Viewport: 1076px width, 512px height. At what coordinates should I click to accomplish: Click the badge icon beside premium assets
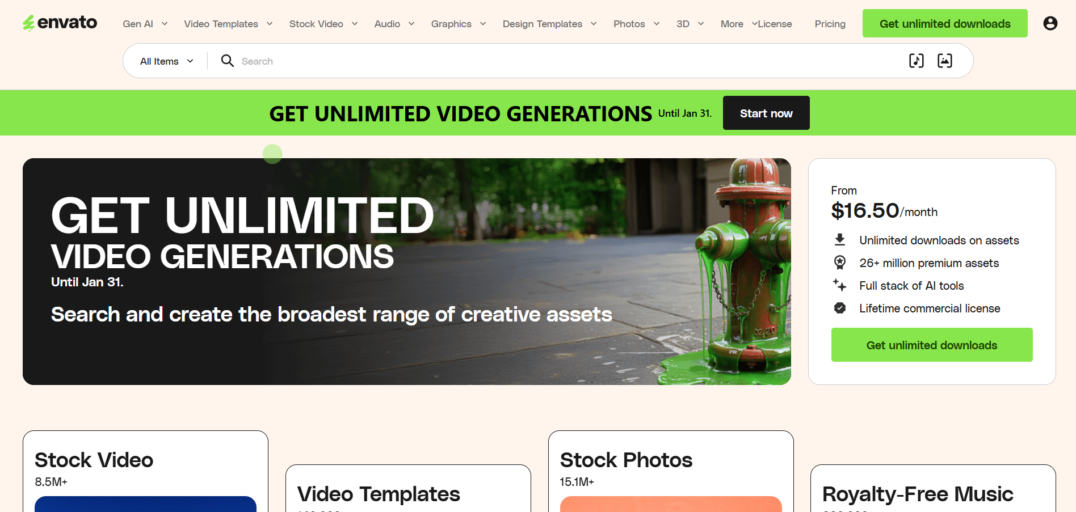(840, 263)
